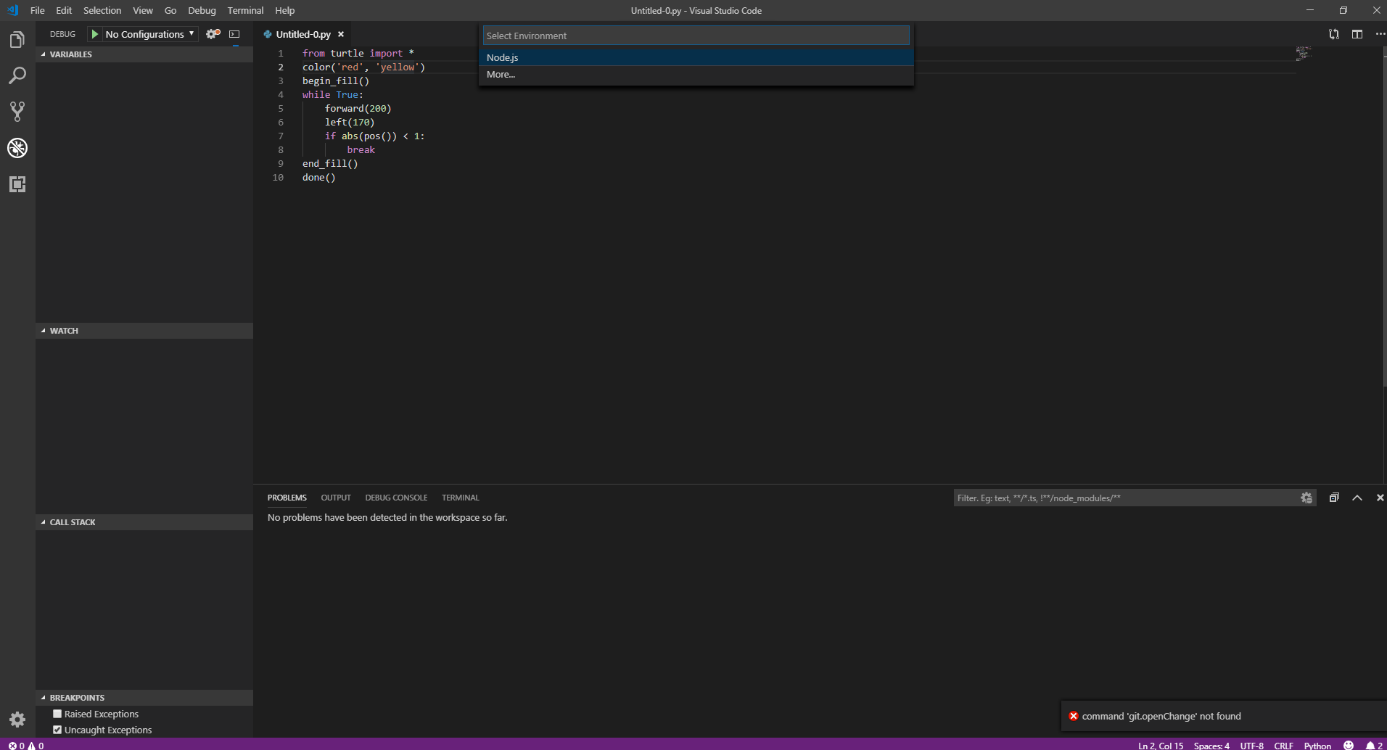Click Ln 2, Col 15 in status bar
The width and height of the screenshot is (1387, 750).
(x=1161, y=745)
